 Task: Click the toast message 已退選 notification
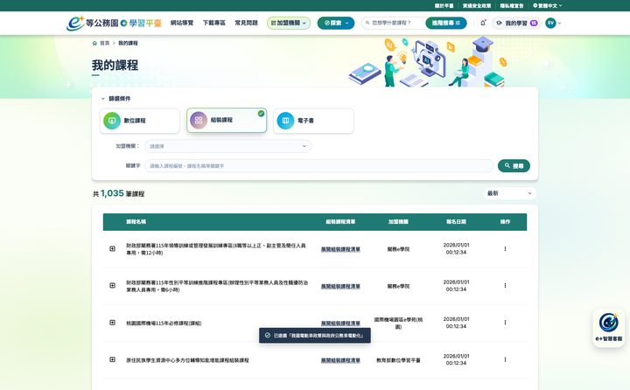315,335
